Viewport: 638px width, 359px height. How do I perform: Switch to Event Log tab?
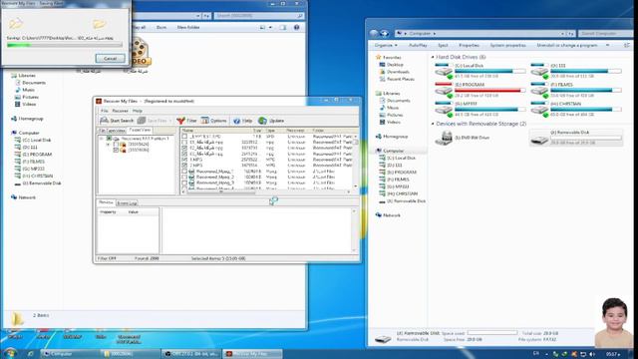coord(127,202)
